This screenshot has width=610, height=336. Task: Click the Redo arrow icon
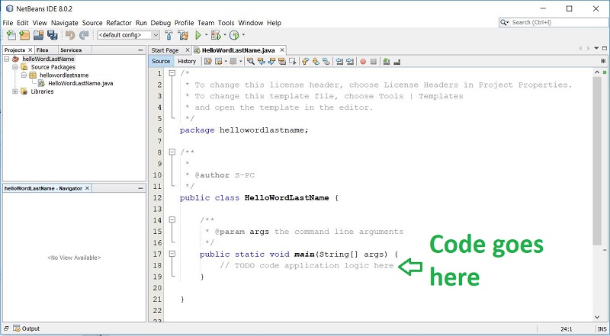coord(84,35)
